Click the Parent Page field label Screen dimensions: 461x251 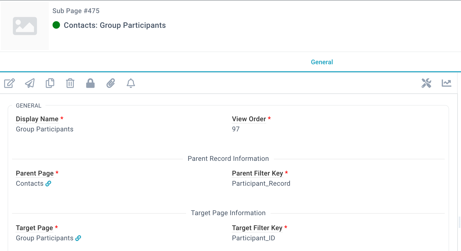pyautogui.click(x=35, y=173)
